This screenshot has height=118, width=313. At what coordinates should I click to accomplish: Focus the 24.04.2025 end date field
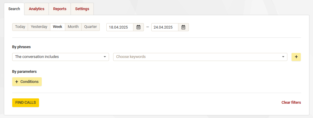165,27
